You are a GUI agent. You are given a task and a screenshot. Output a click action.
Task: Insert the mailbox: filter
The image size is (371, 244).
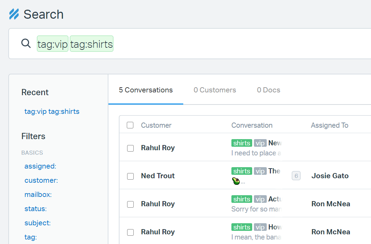(x=38, y=195)
